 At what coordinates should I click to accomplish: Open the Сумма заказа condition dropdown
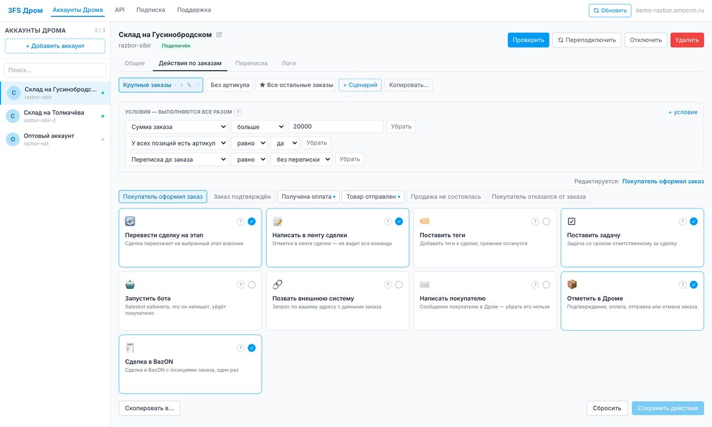[x=176, y=126]
